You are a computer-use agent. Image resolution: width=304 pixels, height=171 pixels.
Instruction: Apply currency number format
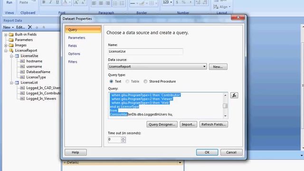point(177,2)
